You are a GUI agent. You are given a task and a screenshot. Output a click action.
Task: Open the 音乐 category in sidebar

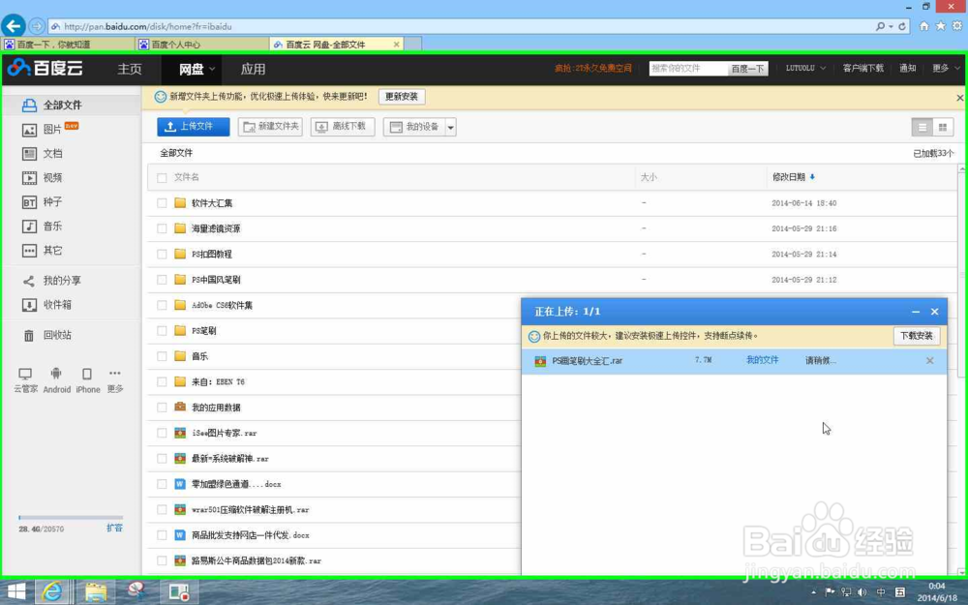point(42,226)
